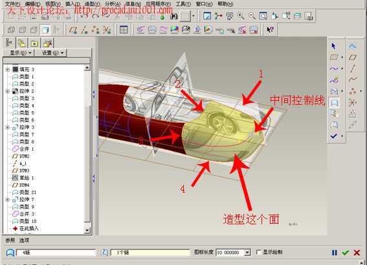The image size is (367, 265).
Task: Click the zoom in magnifier icon
Action: (x=241, y=16)
